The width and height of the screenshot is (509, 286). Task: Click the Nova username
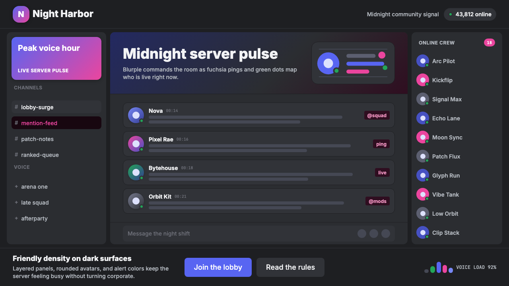coord(155,111)
